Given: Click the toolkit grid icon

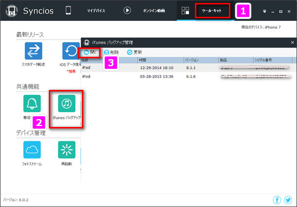Looking at the screenshot, I should (185, 11).
